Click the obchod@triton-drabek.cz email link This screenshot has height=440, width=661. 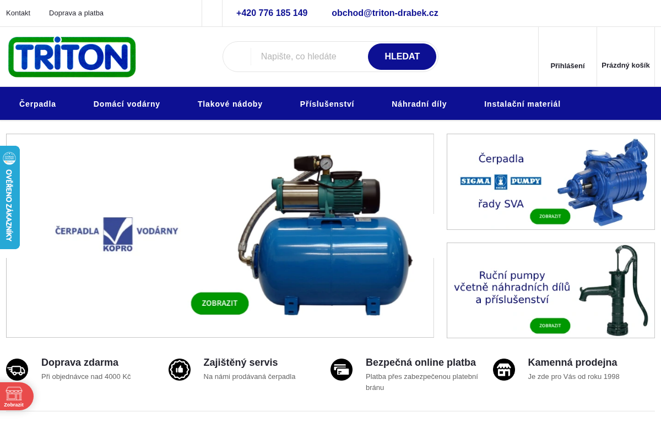pyautogui.click(x=385, y=13)
